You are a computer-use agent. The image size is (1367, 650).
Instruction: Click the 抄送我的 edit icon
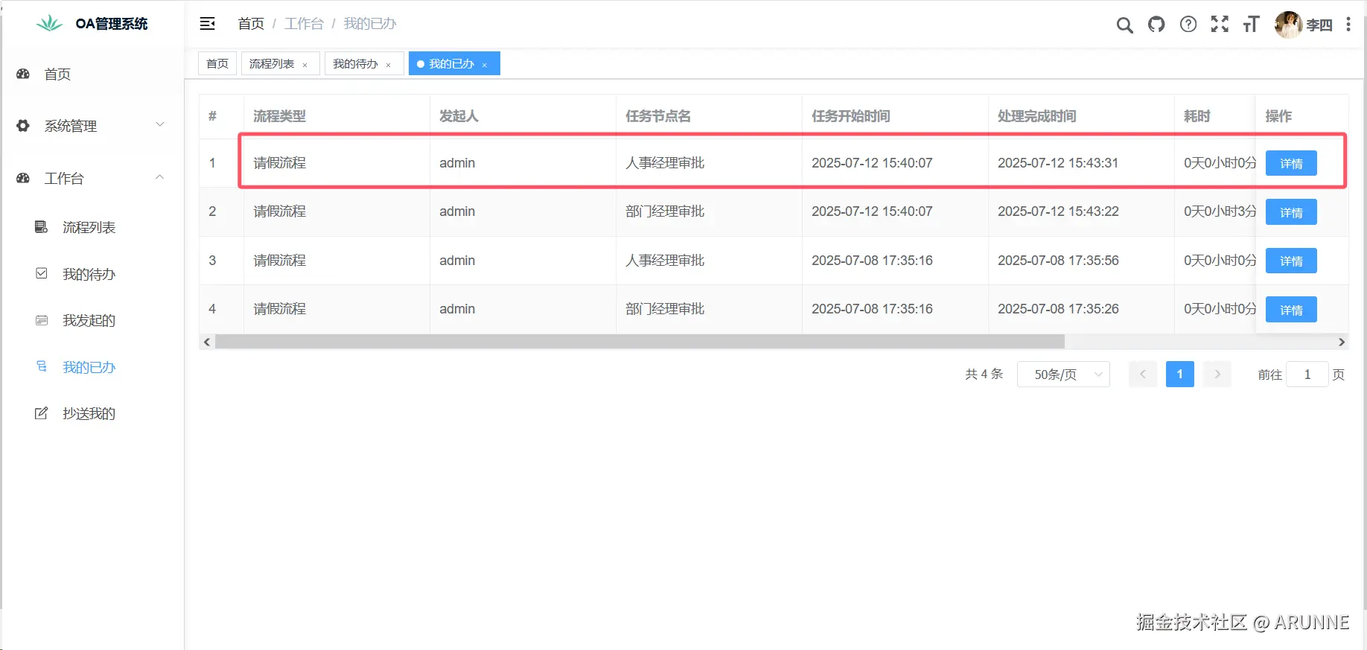click(42, 413)
